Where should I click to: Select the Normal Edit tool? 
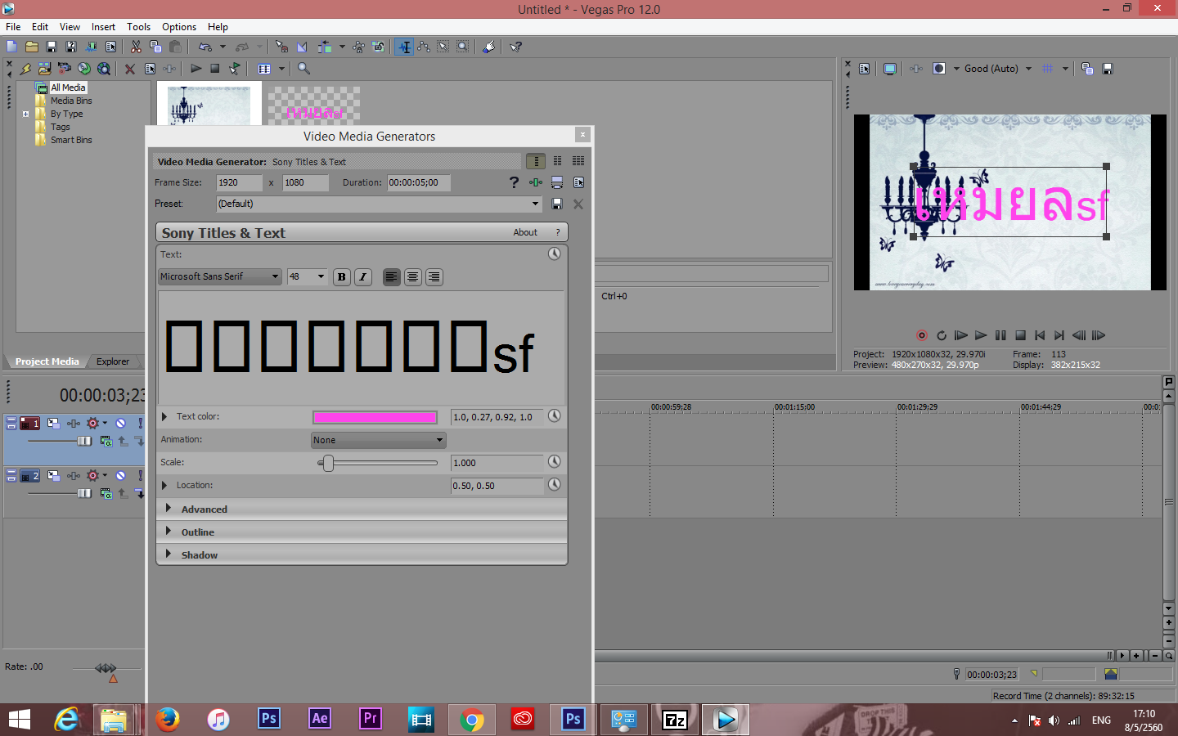(x=404, y=47)
